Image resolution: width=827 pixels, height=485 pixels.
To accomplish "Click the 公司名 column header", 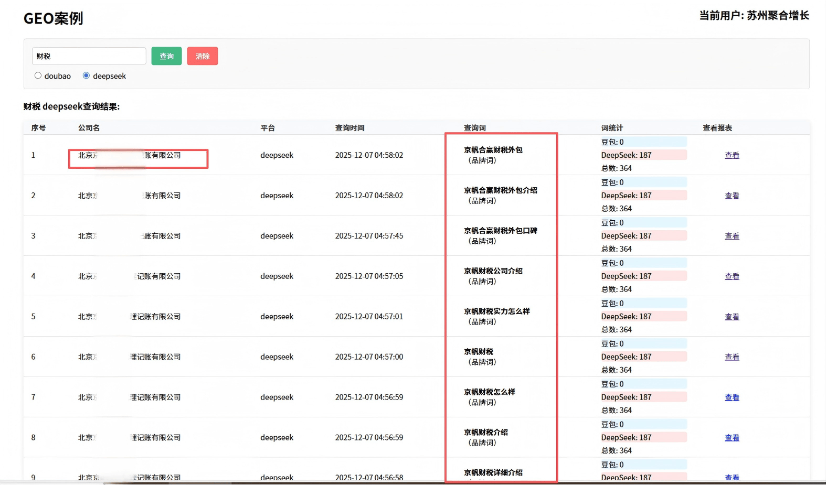I will [x=89, y=128].
